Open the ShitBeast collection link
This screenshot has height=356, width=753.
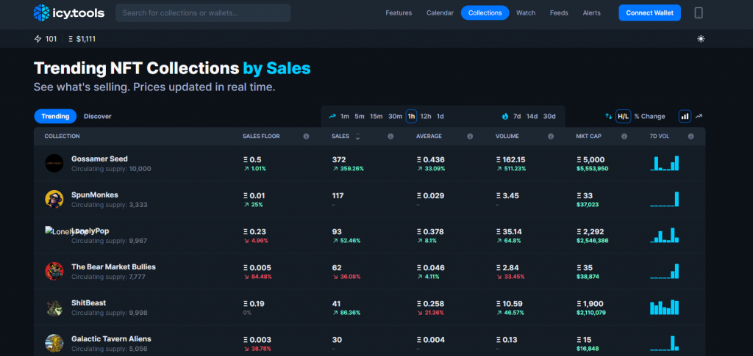[89, 303]
